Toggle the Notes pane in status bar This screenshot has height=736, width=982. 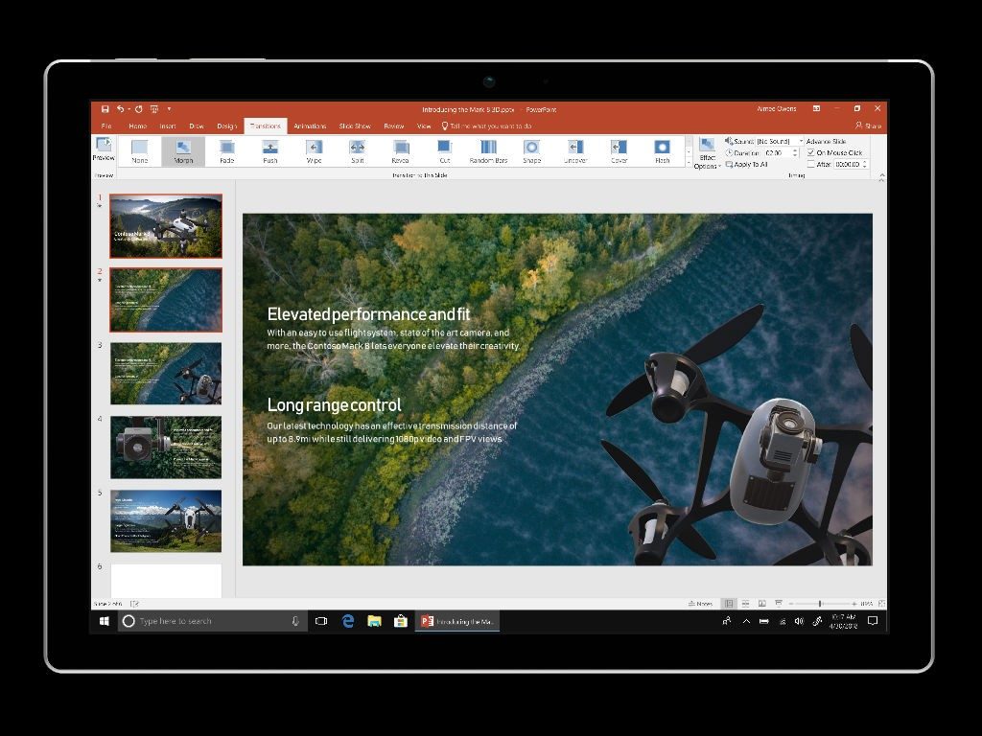coord(700,604)
